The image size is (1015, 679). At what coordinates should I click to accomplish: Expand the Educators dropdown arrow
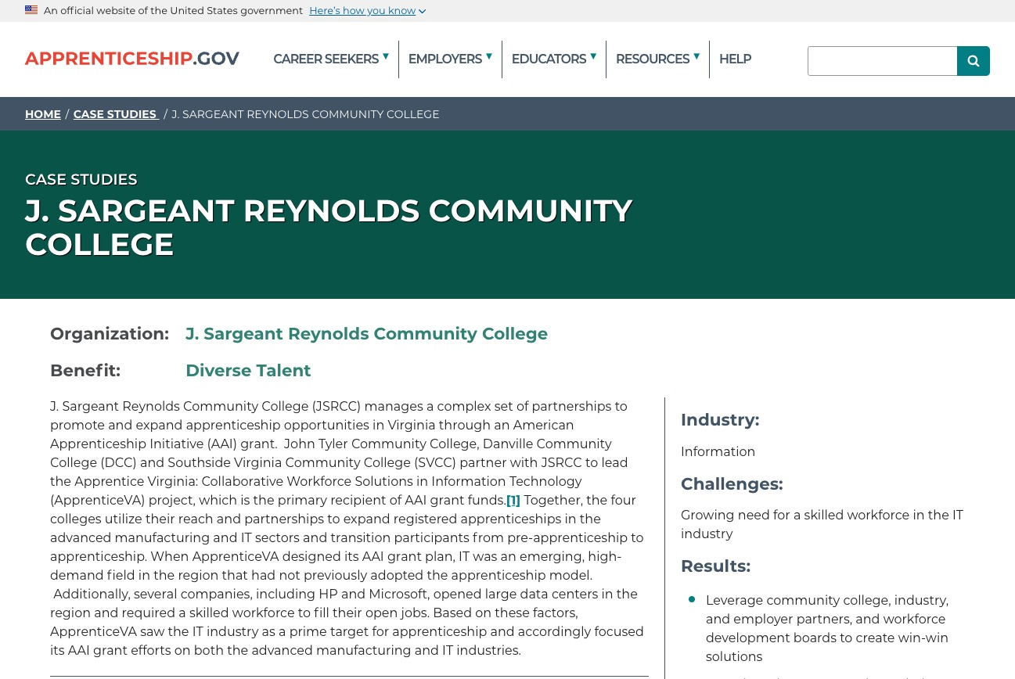592,56
